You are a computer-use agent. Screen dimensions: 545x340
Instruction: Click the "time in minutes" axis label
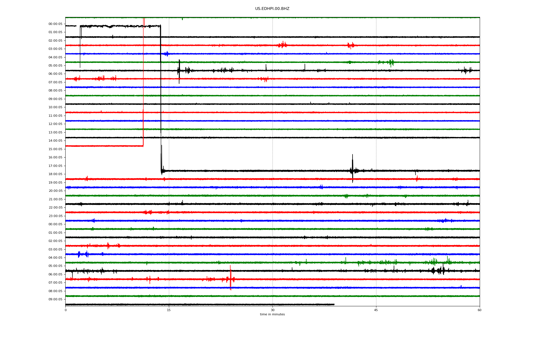[x=272, y=314]
